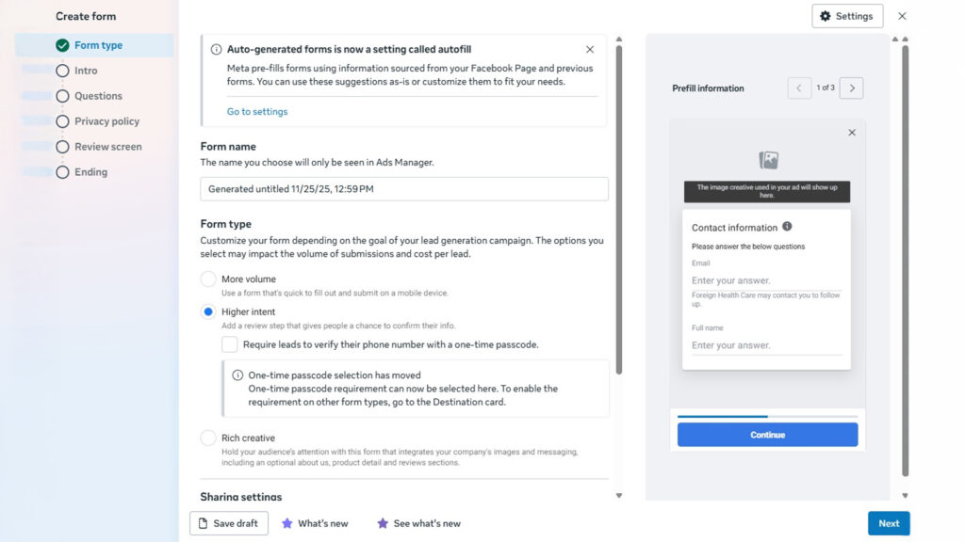
Task: Click the Next button
Action: [x=889, y=522]
